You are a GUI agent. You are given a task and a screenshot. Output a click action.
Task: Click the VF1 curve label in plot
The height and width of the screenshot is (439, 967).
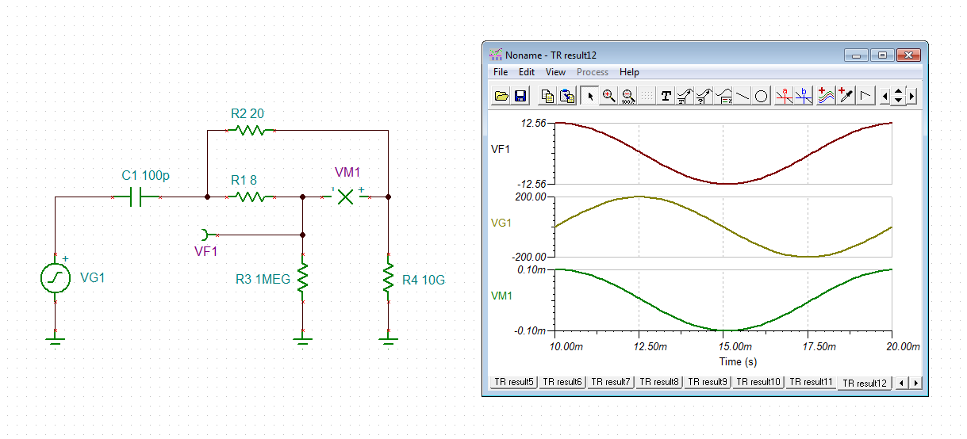click(x=501, y=148)
